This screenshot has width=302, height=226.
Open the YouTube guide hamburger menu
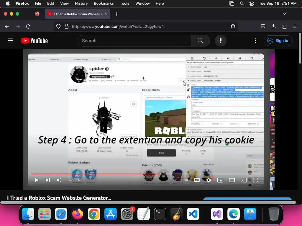(11, 41)
